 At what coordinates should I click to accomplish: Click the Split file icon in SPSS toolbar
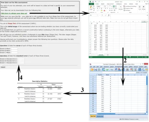point(140,69)
